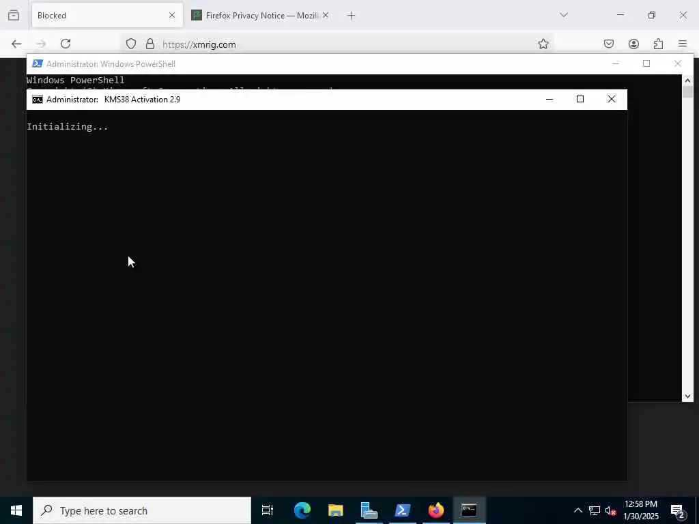The width and height of the screenshot is (699, 524).
Task: Close the Firefox Privacy Notice tab
Action: click(x=326, y=15)
